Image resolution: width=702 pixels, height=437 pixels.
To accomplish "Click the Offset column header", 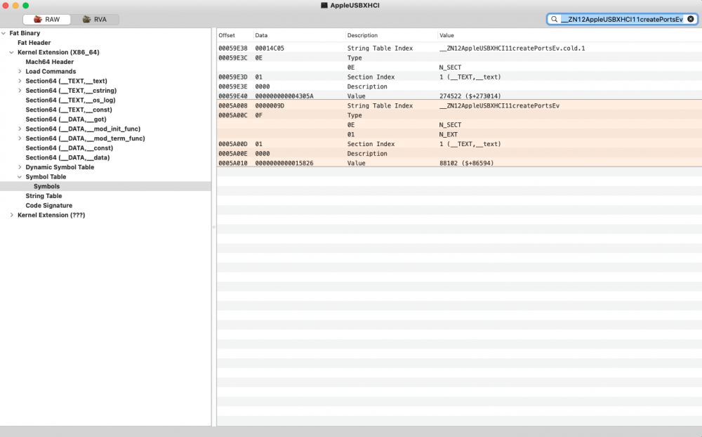I will [x=235, y=35].
